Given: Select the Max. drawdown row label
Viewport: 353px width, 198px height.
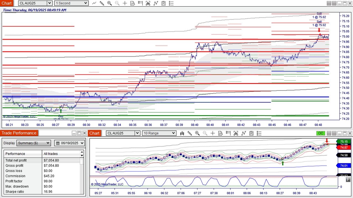Looking at the screenshot, I should (x=17, y=186).
